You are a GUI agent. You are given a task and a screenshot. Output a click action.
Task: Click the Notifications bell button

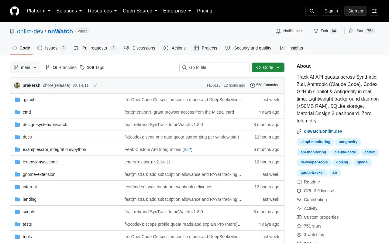click(290, 31)
